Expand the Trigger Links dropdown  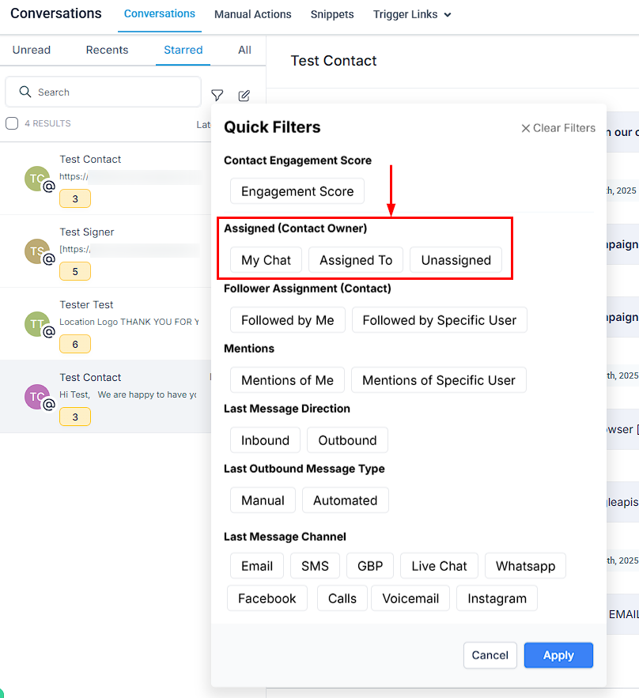tap(412, 15)
